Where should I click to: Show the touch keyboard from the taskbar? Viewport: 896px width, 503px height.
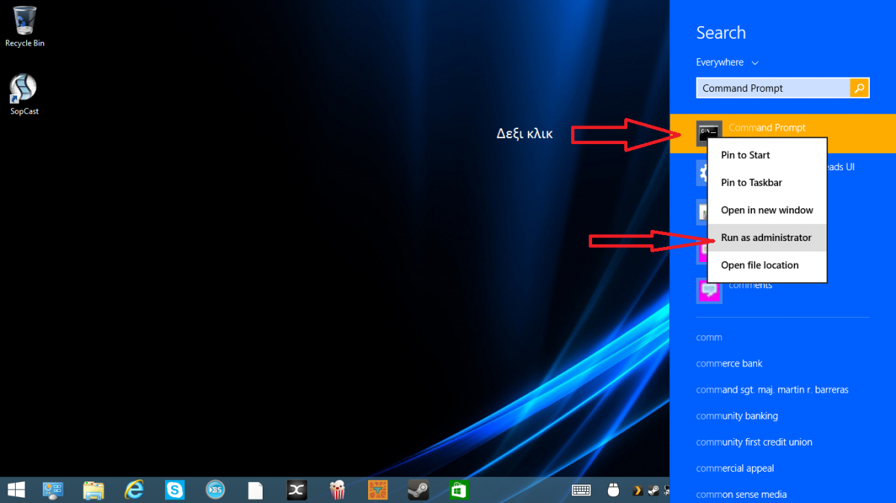coord(582,490)
